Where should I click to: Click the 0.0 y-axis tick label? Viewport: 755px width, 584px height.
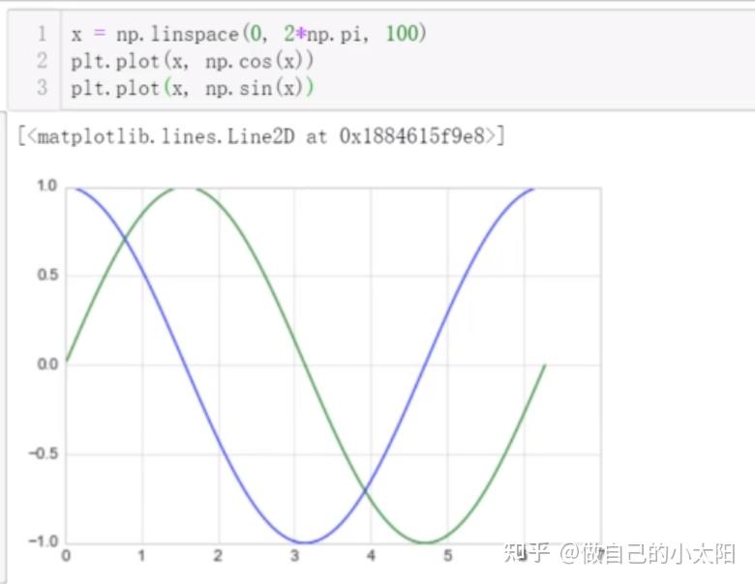click(x=47, y=365)
